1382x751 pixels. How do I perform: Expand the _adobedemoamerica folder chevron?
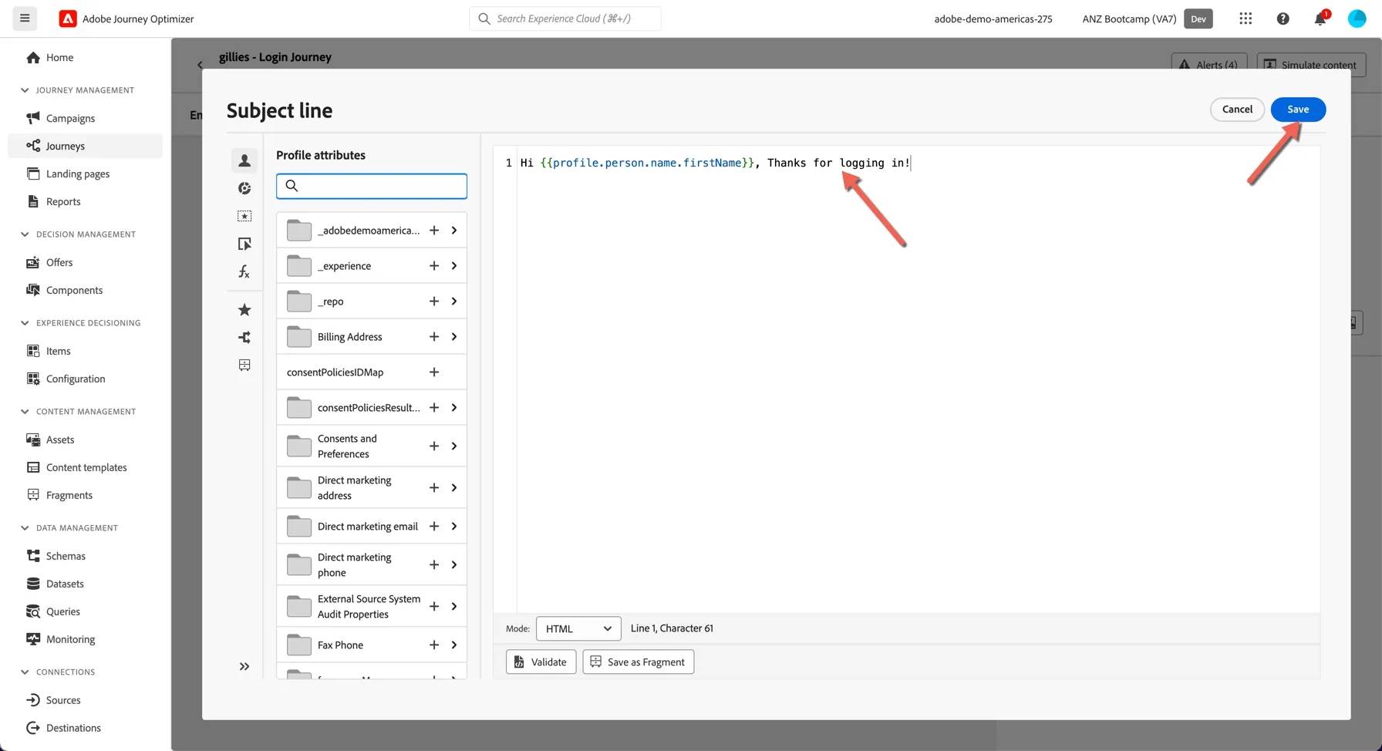454,231
